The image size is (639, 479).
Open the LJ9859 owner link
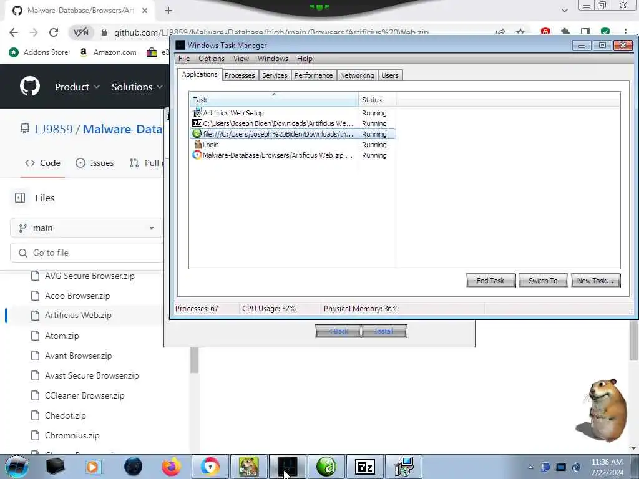click(x=54, y=129)
